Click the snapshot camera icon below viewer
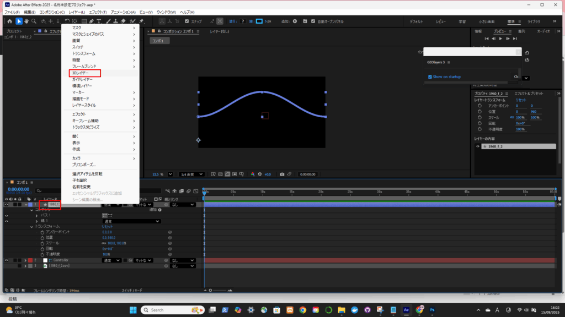 pos(282,174)
